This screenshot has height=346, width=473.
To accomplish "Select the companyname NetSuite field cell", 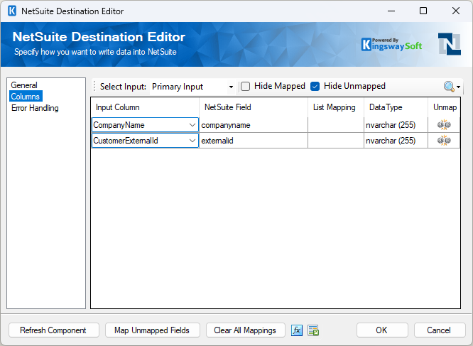I will 254,125.
